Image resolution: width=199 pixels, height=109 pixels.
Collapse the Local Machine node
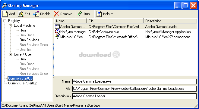11,26
